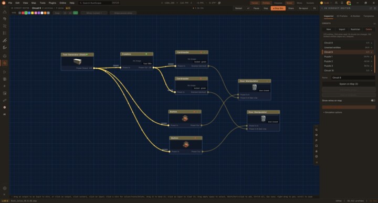
Task: Toggle the Terrain layer button
Action: 255,3
